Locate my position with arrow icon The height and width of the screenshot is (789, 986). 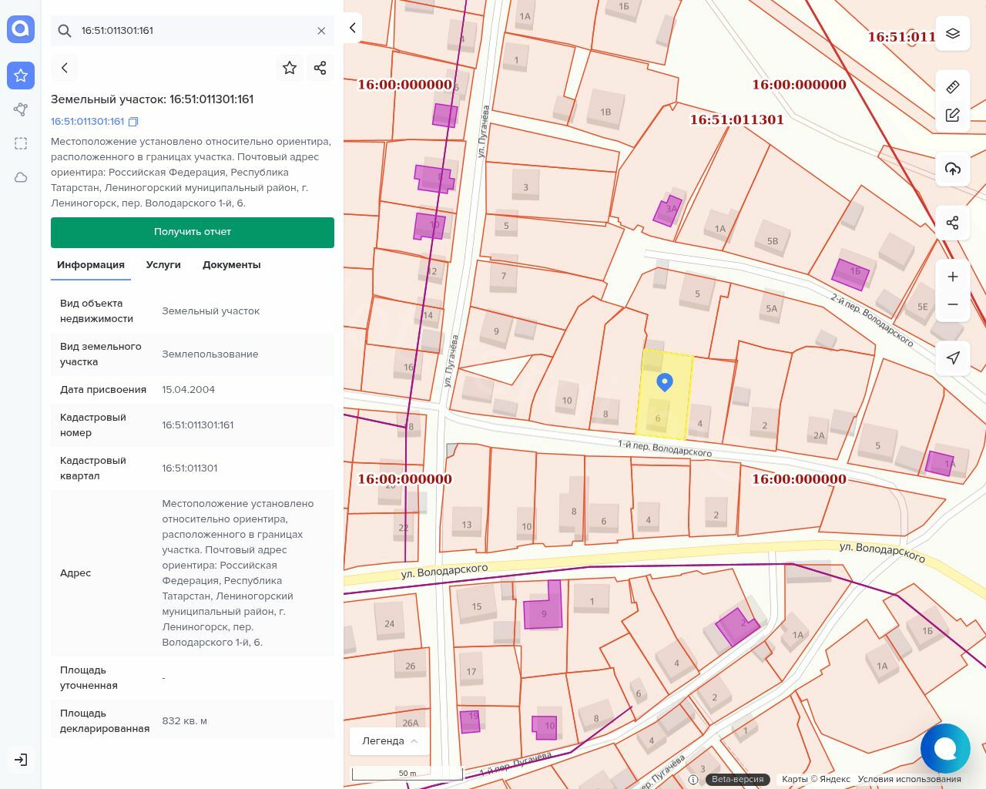click(x=953, y=358)
